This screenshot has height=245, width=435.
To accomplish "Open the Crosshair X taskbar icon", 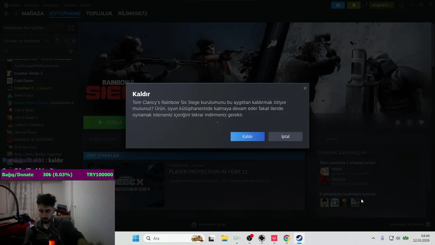I will (262, 238).
